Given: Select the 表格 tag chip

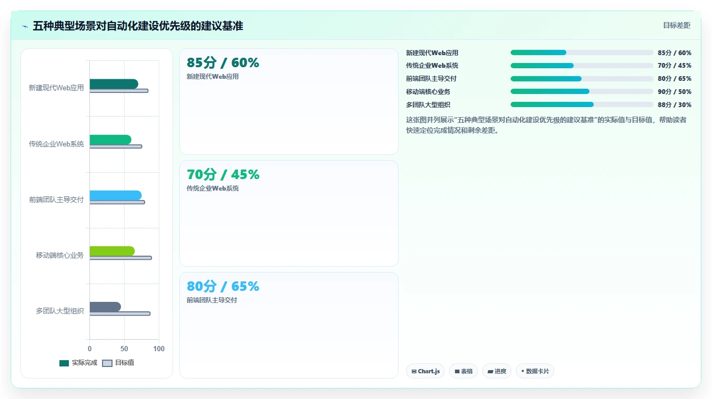Looking at the screenshot, I should tap(463, 371).
